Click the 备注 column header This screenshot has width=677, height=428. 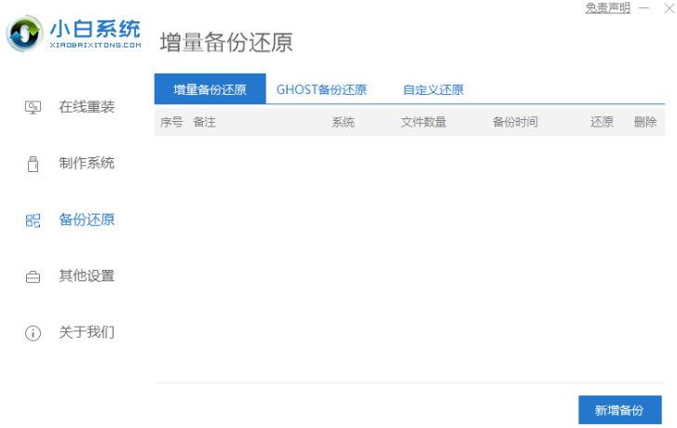pos(204,122)
